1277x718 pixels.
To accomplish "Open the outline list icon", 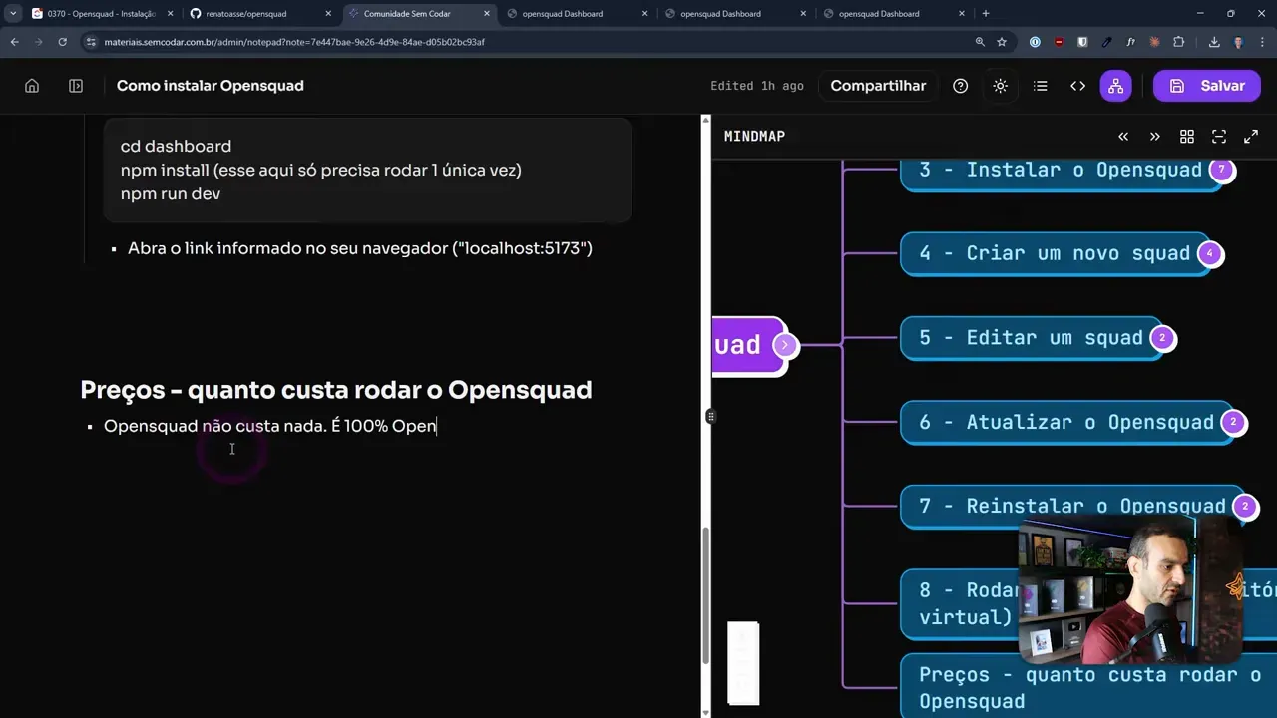I will (x=1040, y=86).
